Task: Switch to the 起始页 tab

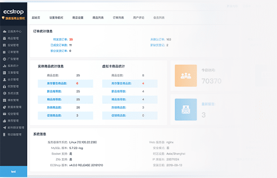Action: pyautogui.click(x=36, y=18)
